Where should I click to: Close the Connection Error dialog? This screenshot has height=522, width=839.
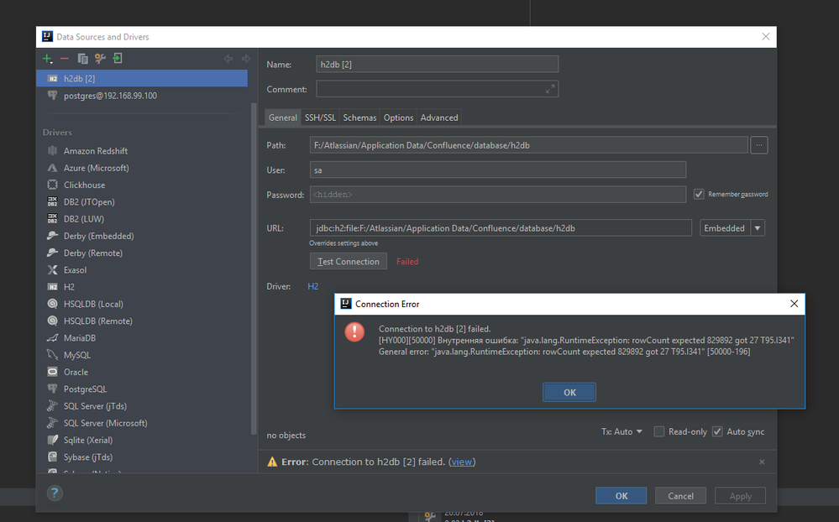[794, 304]
